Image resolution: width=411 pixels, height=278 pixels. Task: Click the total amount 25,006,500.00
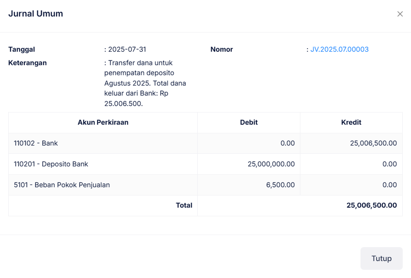(x=371, y=205)
